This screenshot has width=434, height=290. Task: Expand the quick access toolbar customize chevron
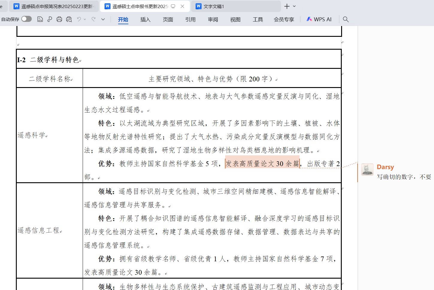coord(103,19)
